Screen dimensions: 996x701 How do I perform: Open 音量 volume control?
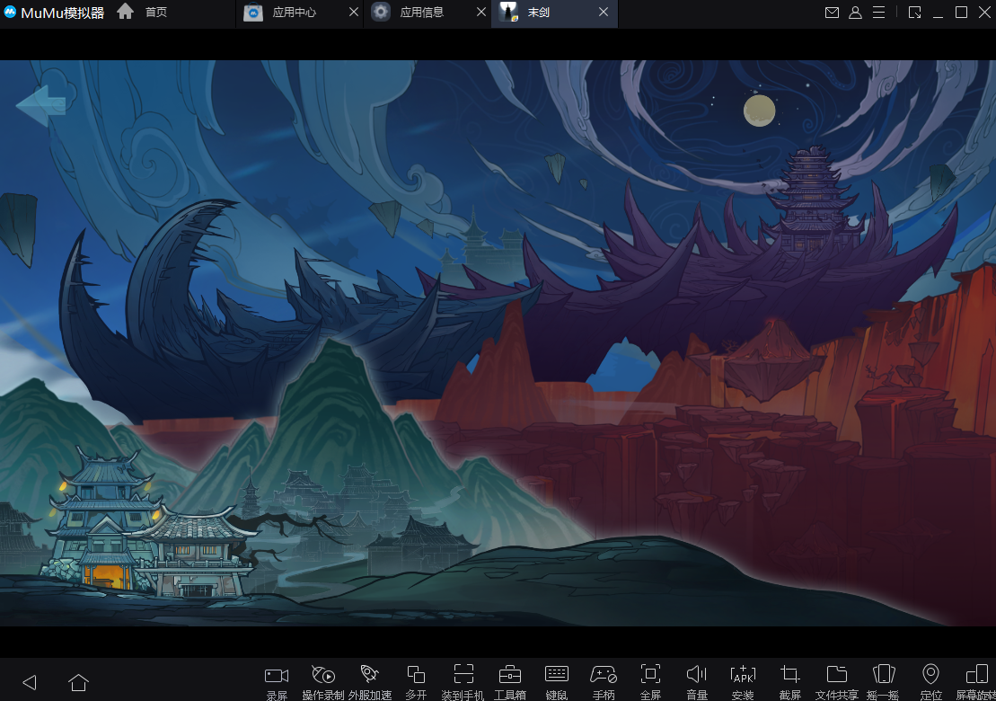(x=697, y=682)
